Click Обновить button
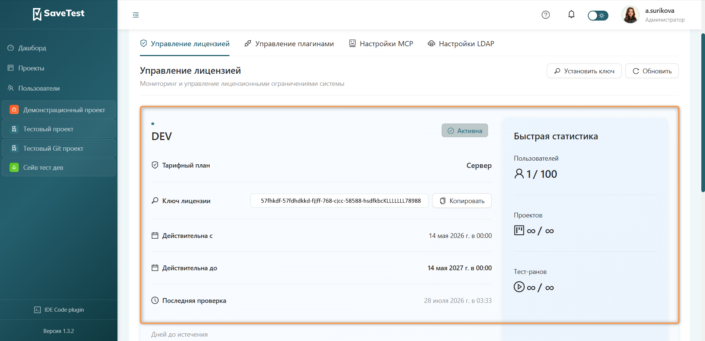705x341 pixels. (652, 71)
